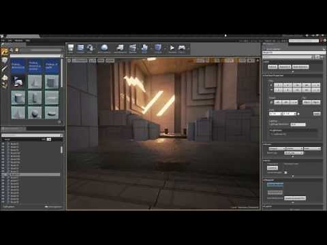The height and width of the screenshot is (245, 327).
Task: Click the character figure thumbnail in placement grid
Action: 18,82
